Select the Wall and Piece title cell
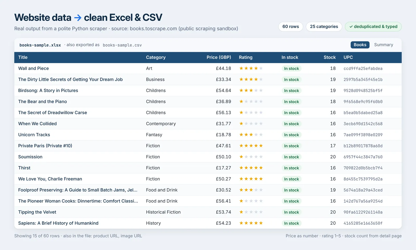Image resolution: width=416 pixels, height=250 pixels. pos(34,68)
